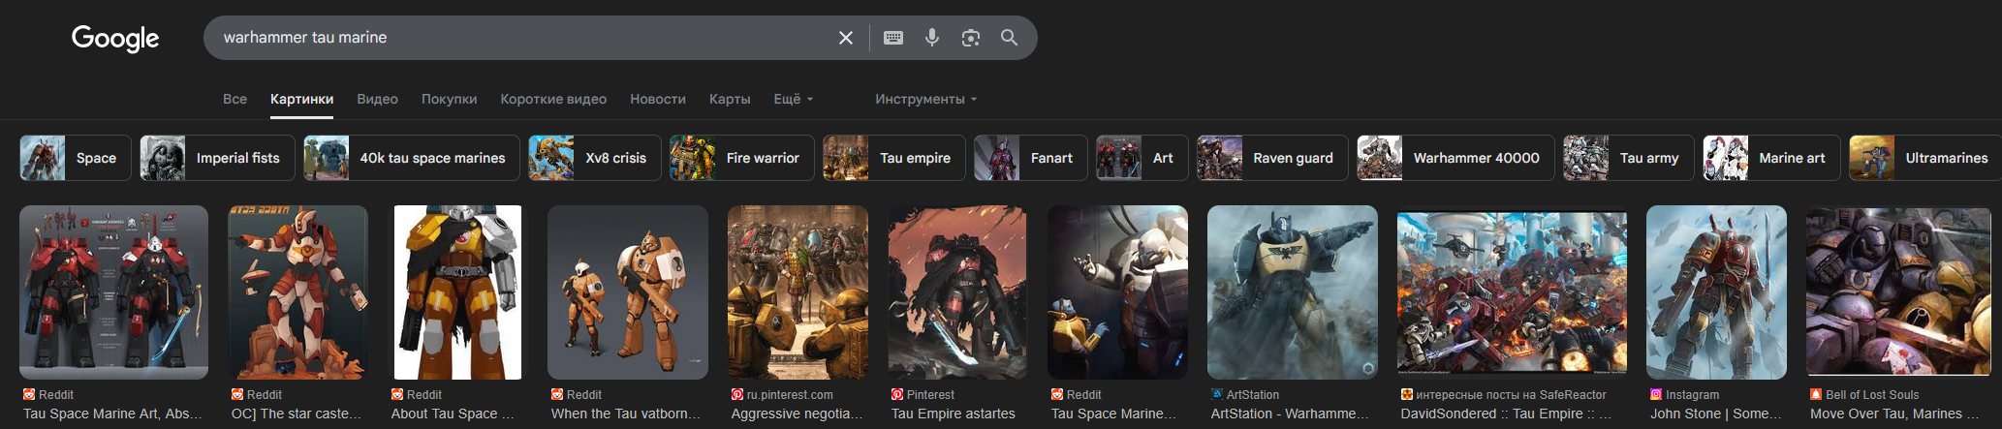Click the magnifying glass search button

click(1009, 38)
